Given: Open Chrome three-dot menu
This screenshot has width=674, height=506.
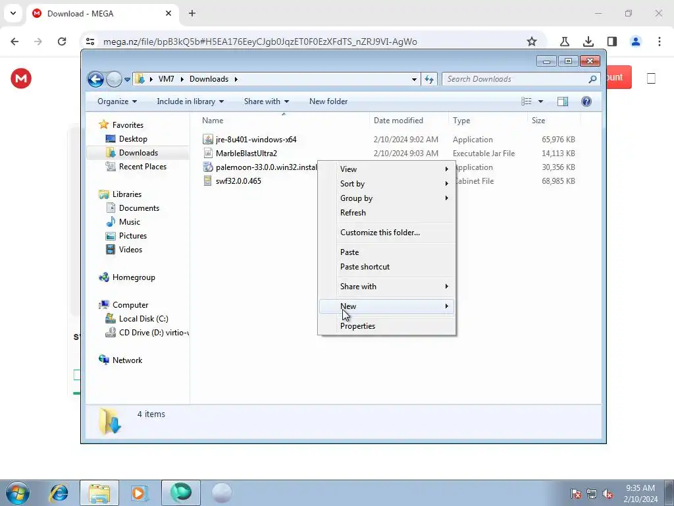Looking at the screenshot, I should (660, 42).
